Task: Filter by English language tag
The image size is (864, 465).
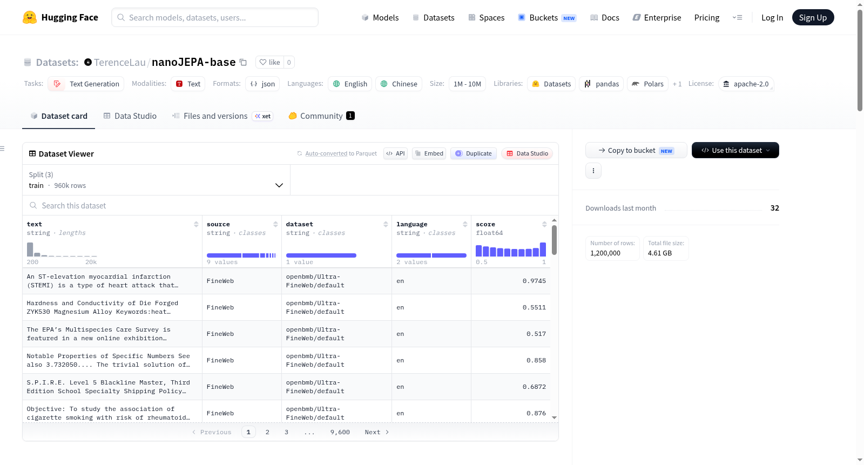Action: point(350,84)
